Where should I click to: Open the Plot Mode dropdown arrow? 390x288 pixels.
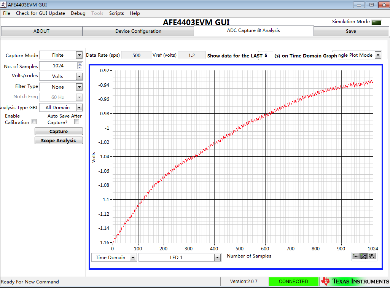[x=378, y=55]
